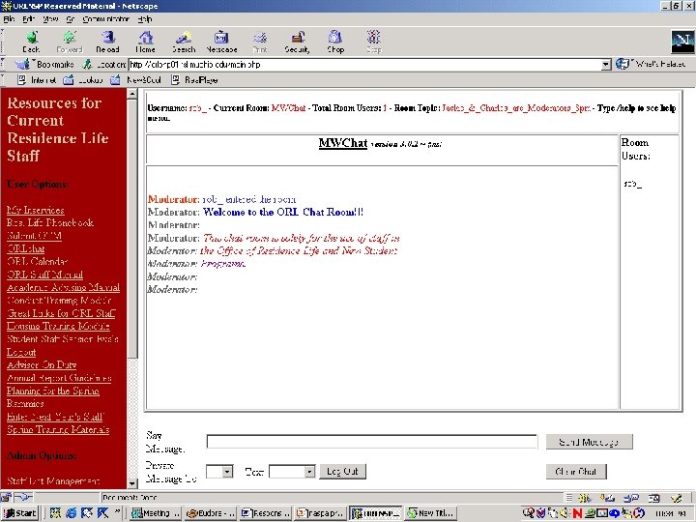The image size is (696, 522).
Task: Open the My Inservices link
Action: pyautogui.click(x=36, y=210)
